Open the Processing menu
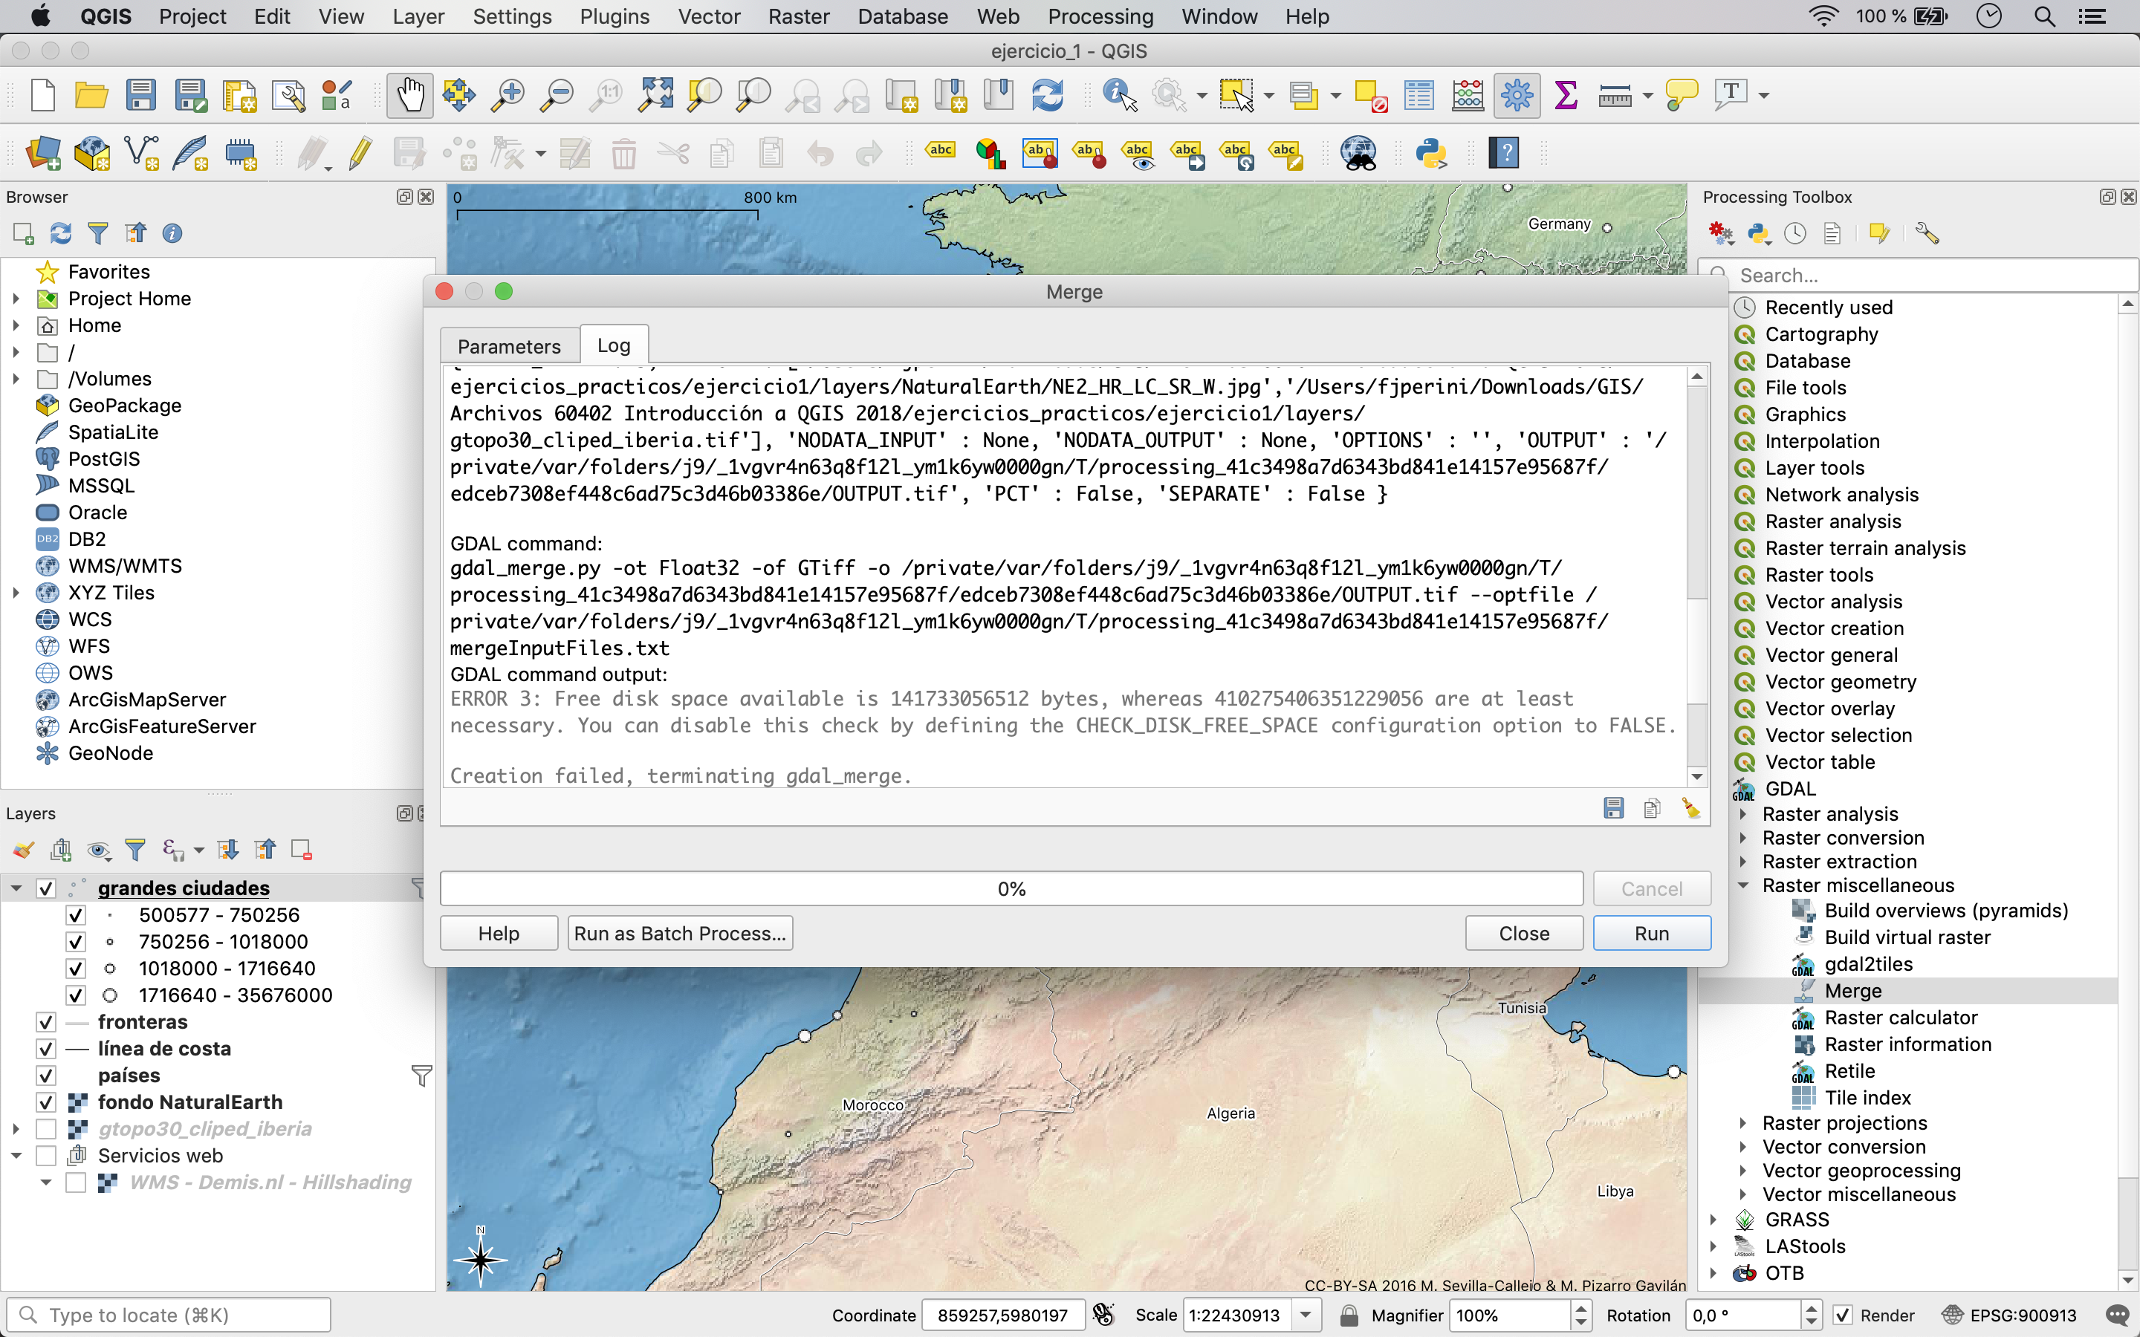Image resolution: width=2140 pixels, height=1337 pixels. click(1100, 16)
